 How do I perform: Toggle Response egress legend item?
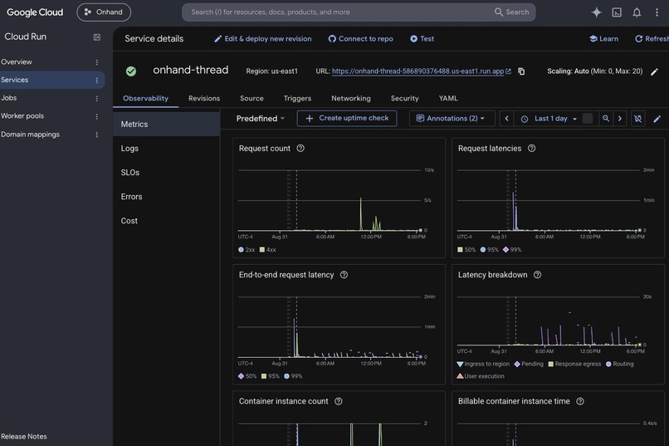tap(574, 364)
